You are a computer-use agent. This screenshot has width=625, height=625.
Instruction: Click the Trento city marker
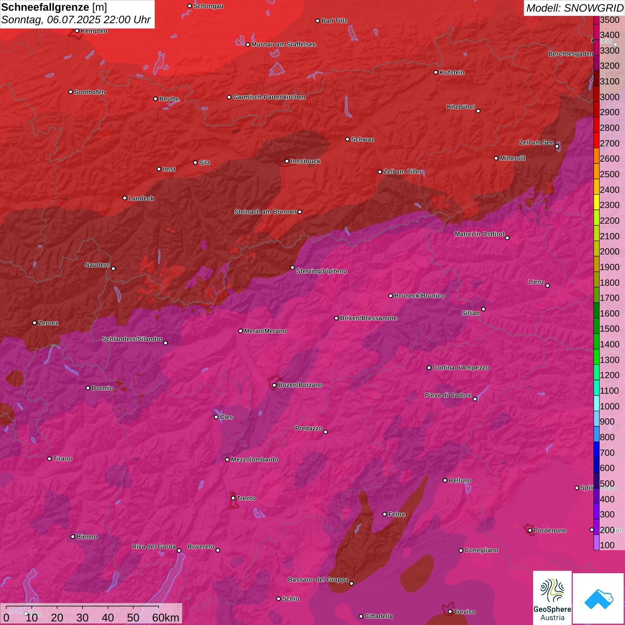[x=233, y=498]
